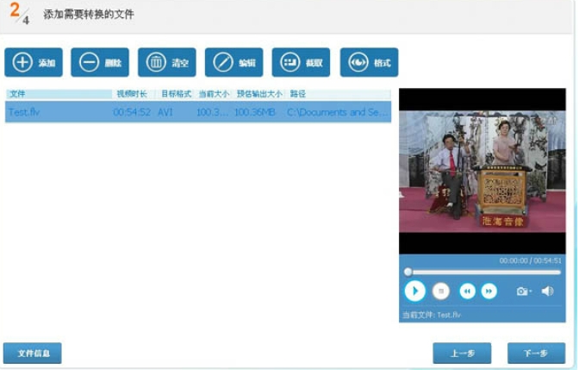Open the 编辑 (edit) tool

click(233, 62)
